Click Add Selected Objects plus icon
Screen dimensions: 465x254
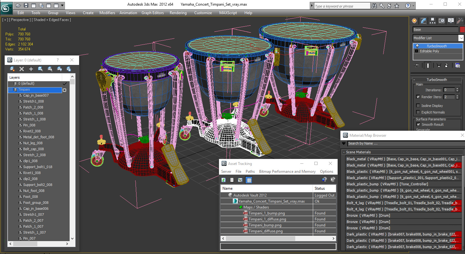pos(31,69)
